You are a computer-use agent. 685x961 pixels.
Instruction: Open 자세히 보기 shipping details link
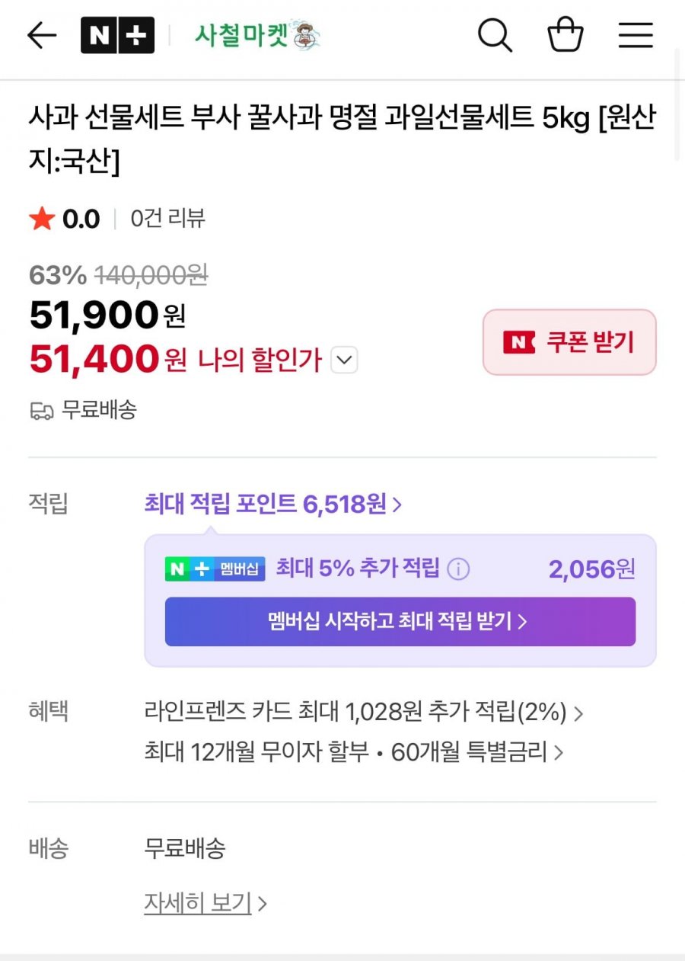coord(205,904)
